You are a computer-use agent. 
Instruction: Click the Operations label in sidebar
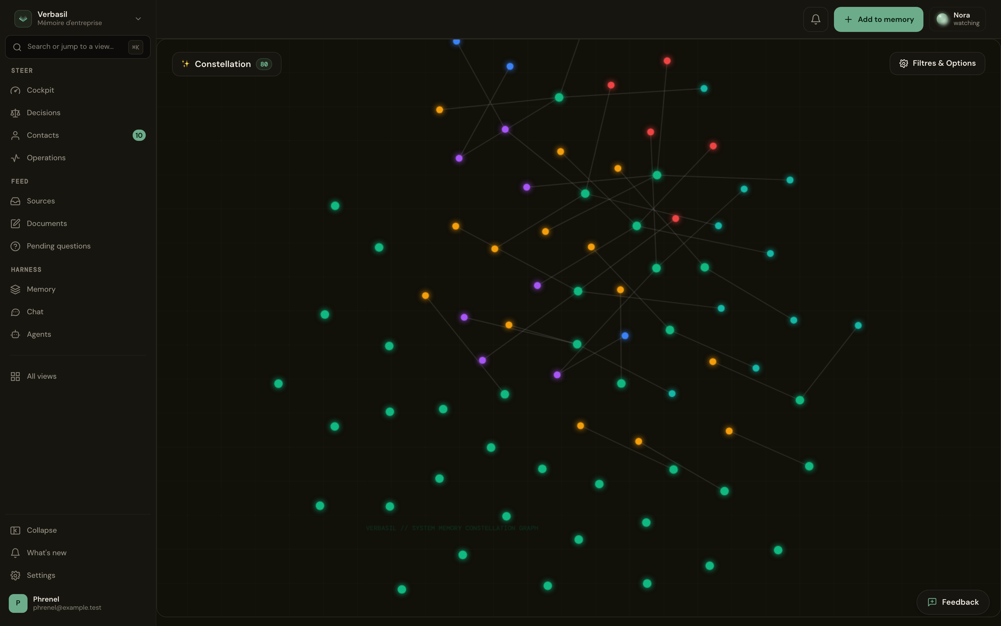pos(46,158)
